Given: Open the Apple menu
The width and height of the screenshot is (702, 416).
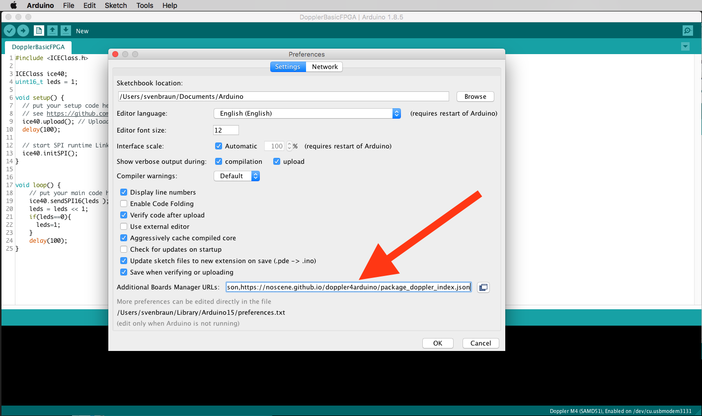Looking at the screenshot, I should (x=13, y=5).
